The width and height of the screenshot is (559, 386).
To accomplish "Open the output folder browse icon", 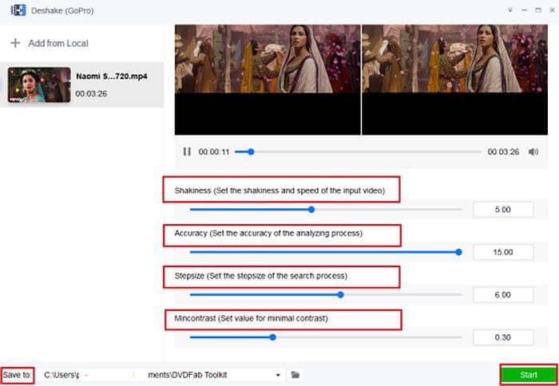I will (295, 375).
